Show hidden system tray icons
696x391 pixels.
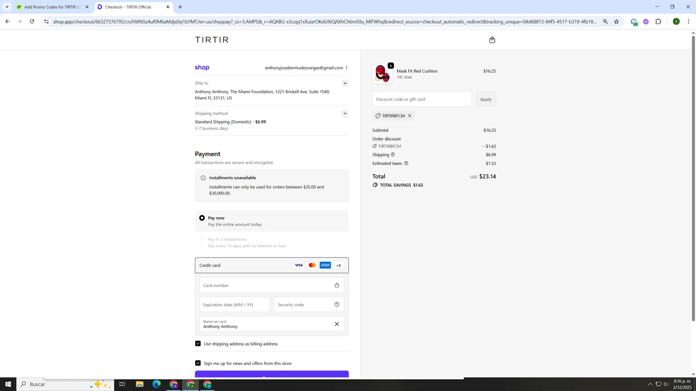pyautogui.click(x=650, y=384)
